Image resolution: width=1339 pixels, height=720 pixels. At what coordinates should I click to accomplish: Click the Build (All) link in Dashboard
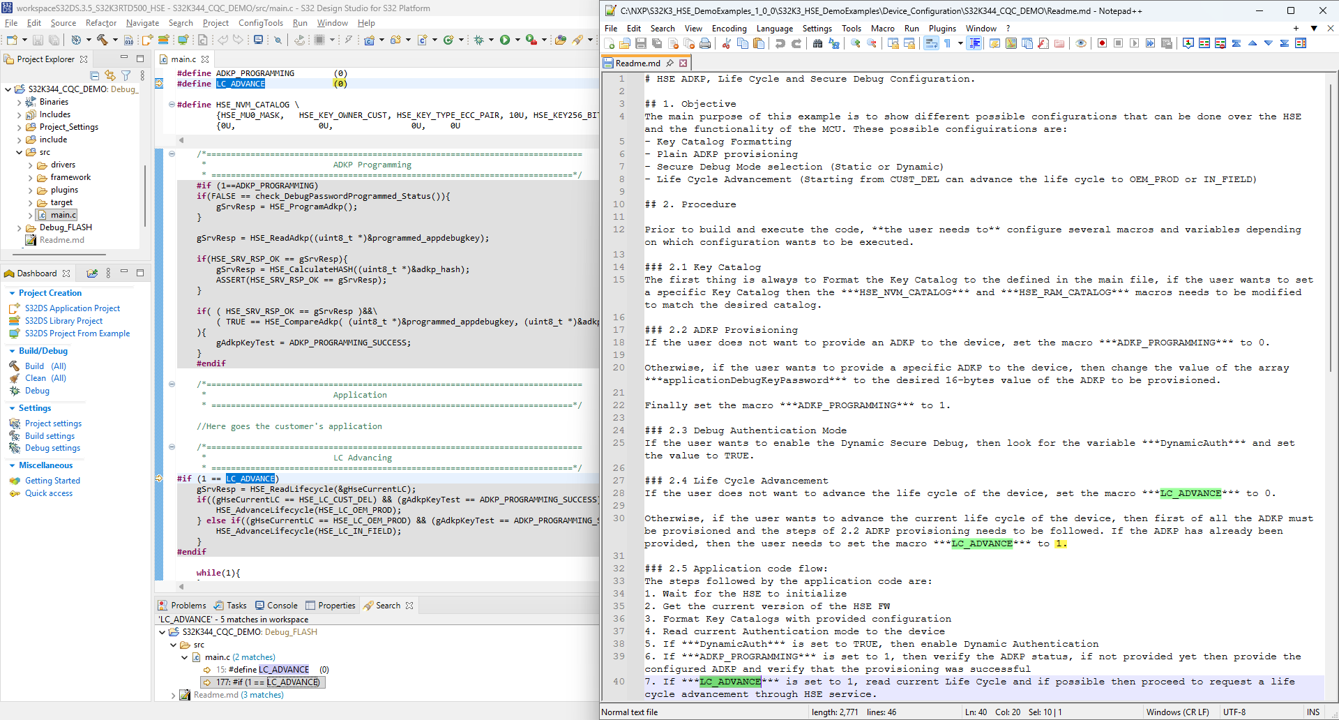point(45,366)
